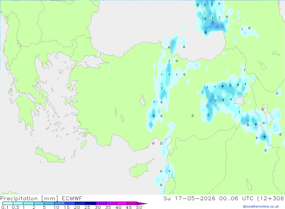Click the dark blue 20–25 mm swatch
Image resolution: width=285 pixels, height=209 pixels.
click(x=80, y=203)
